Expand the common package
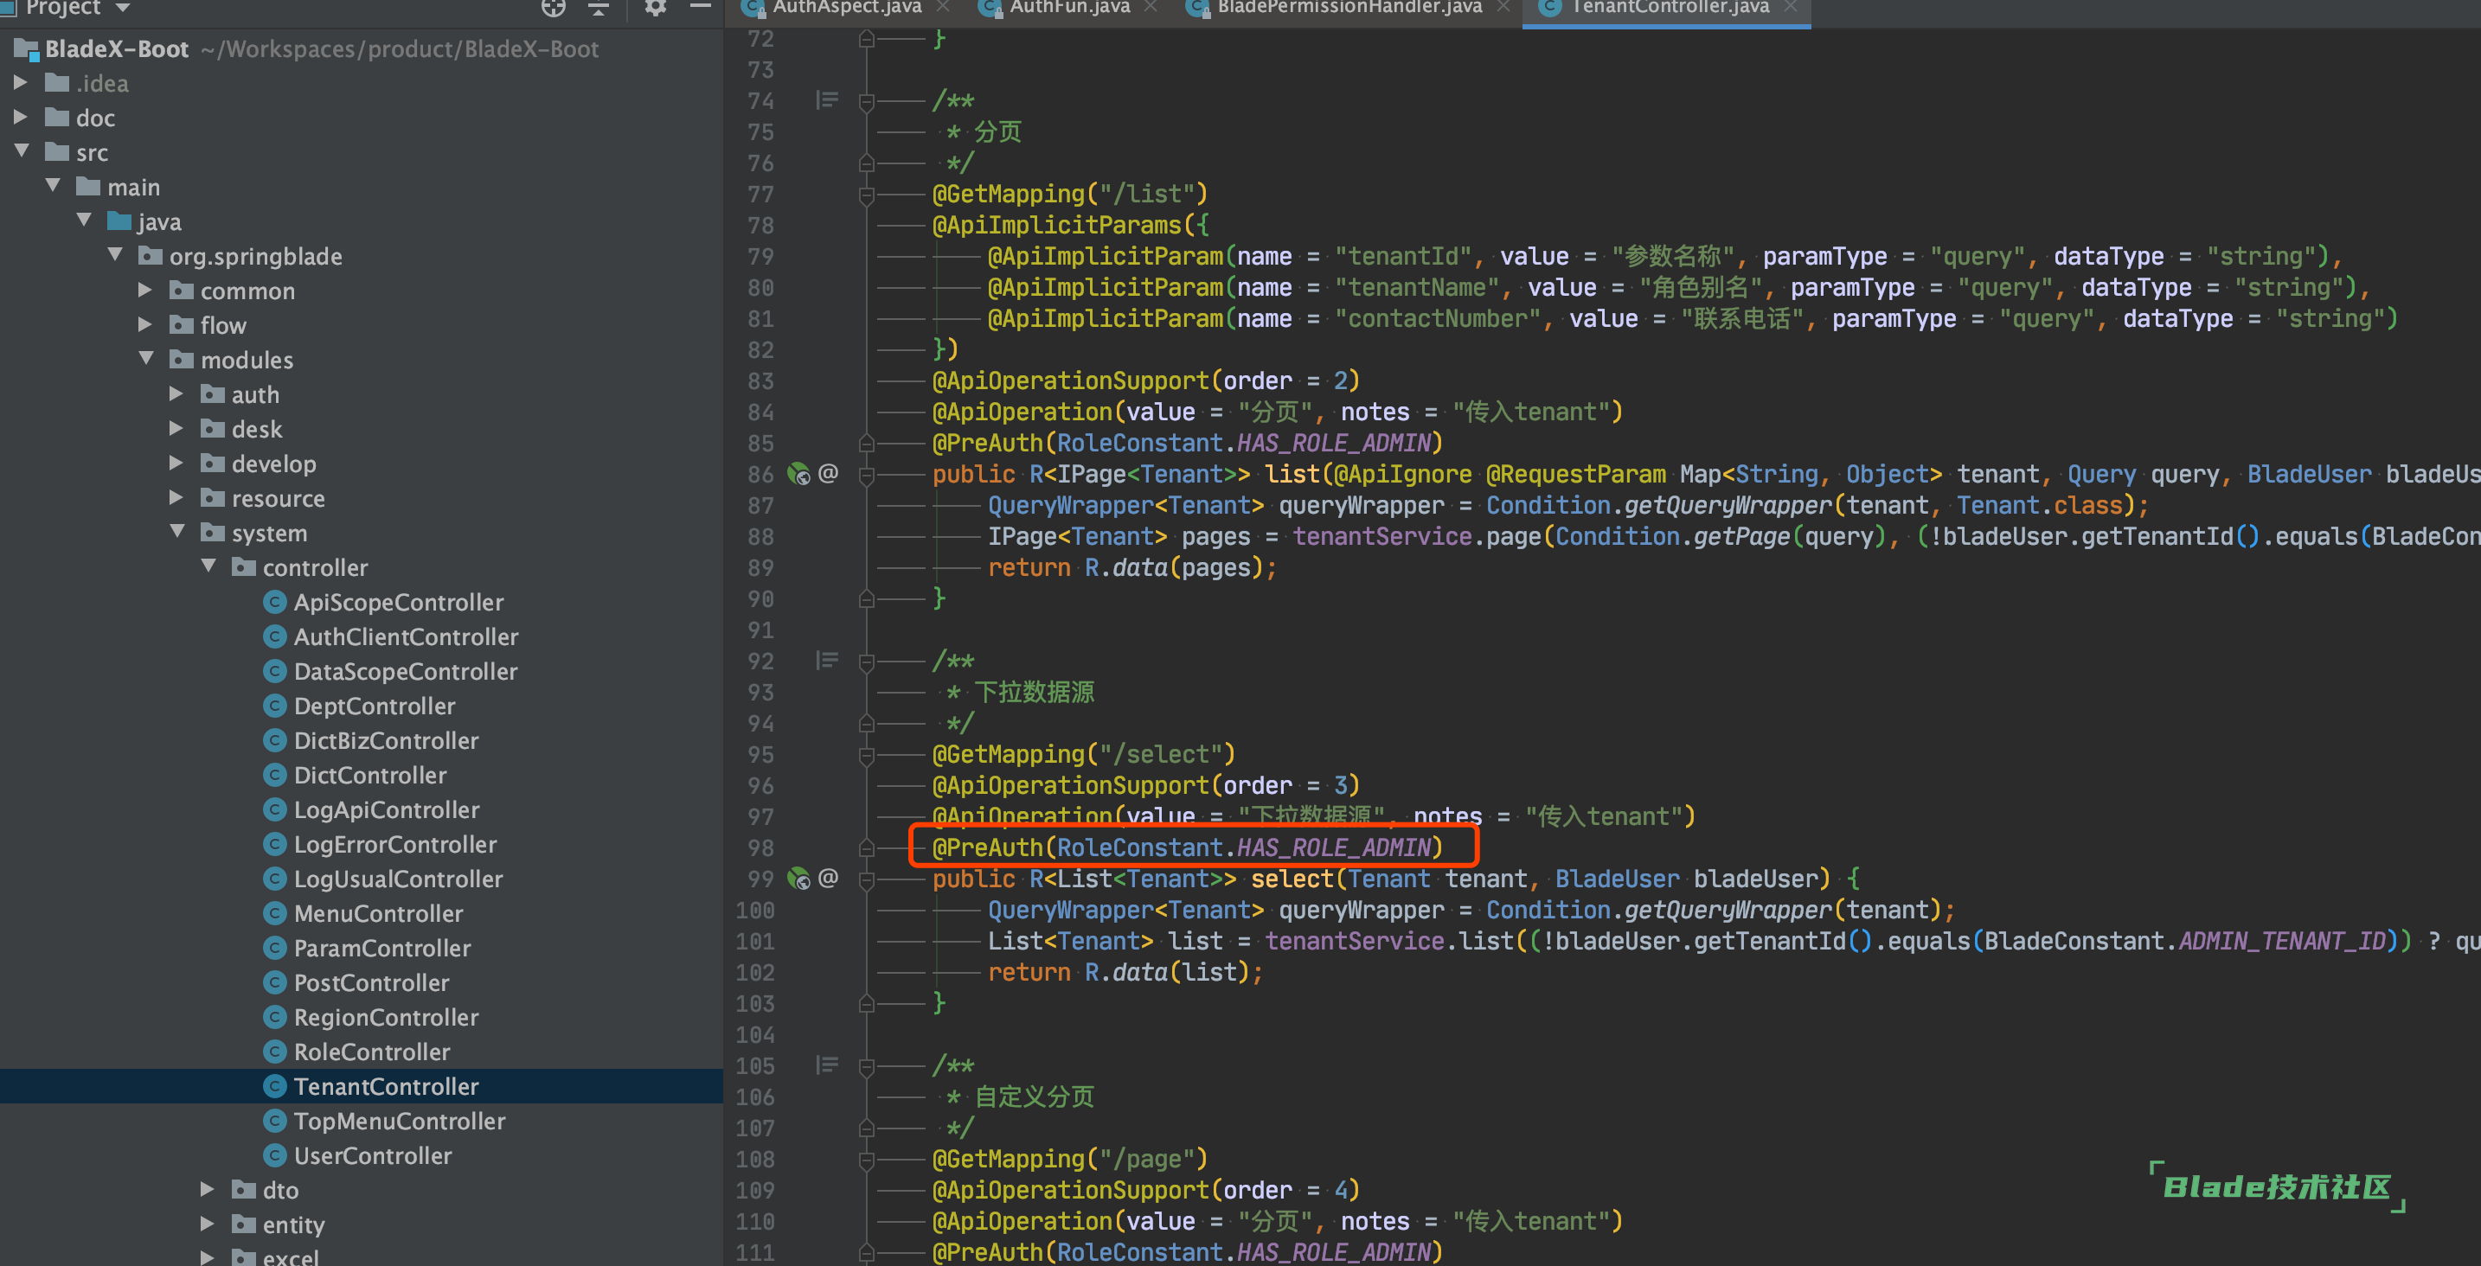This screenshot has height=1266, width=2481. coord(145,290)
